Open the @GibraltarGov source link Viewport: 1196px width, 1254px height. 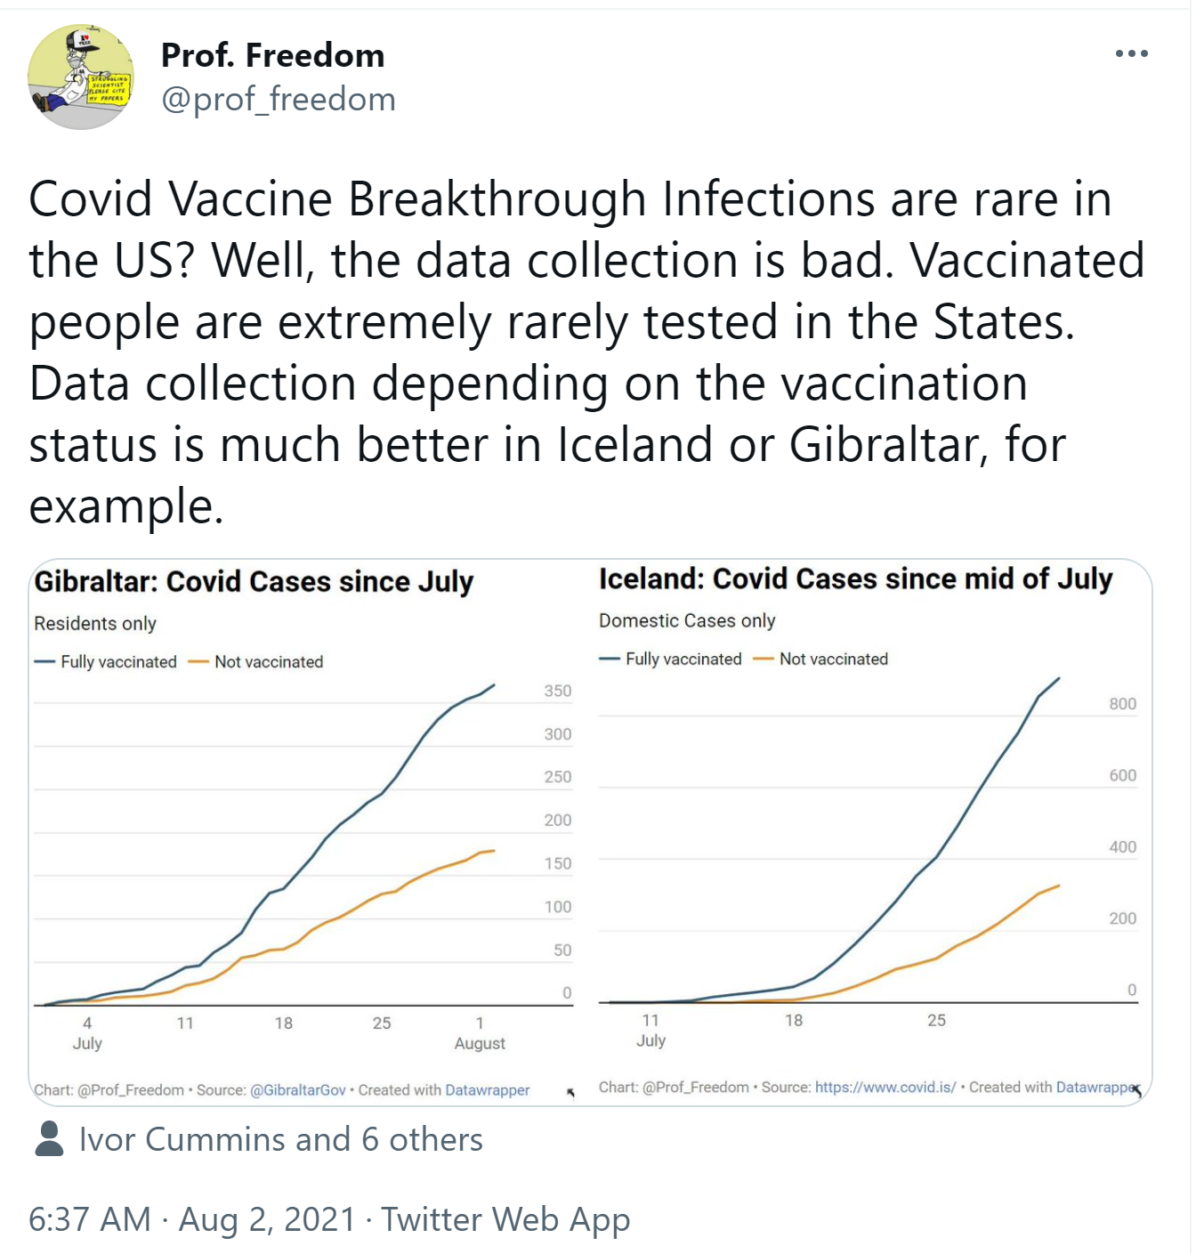(297, 1090)
